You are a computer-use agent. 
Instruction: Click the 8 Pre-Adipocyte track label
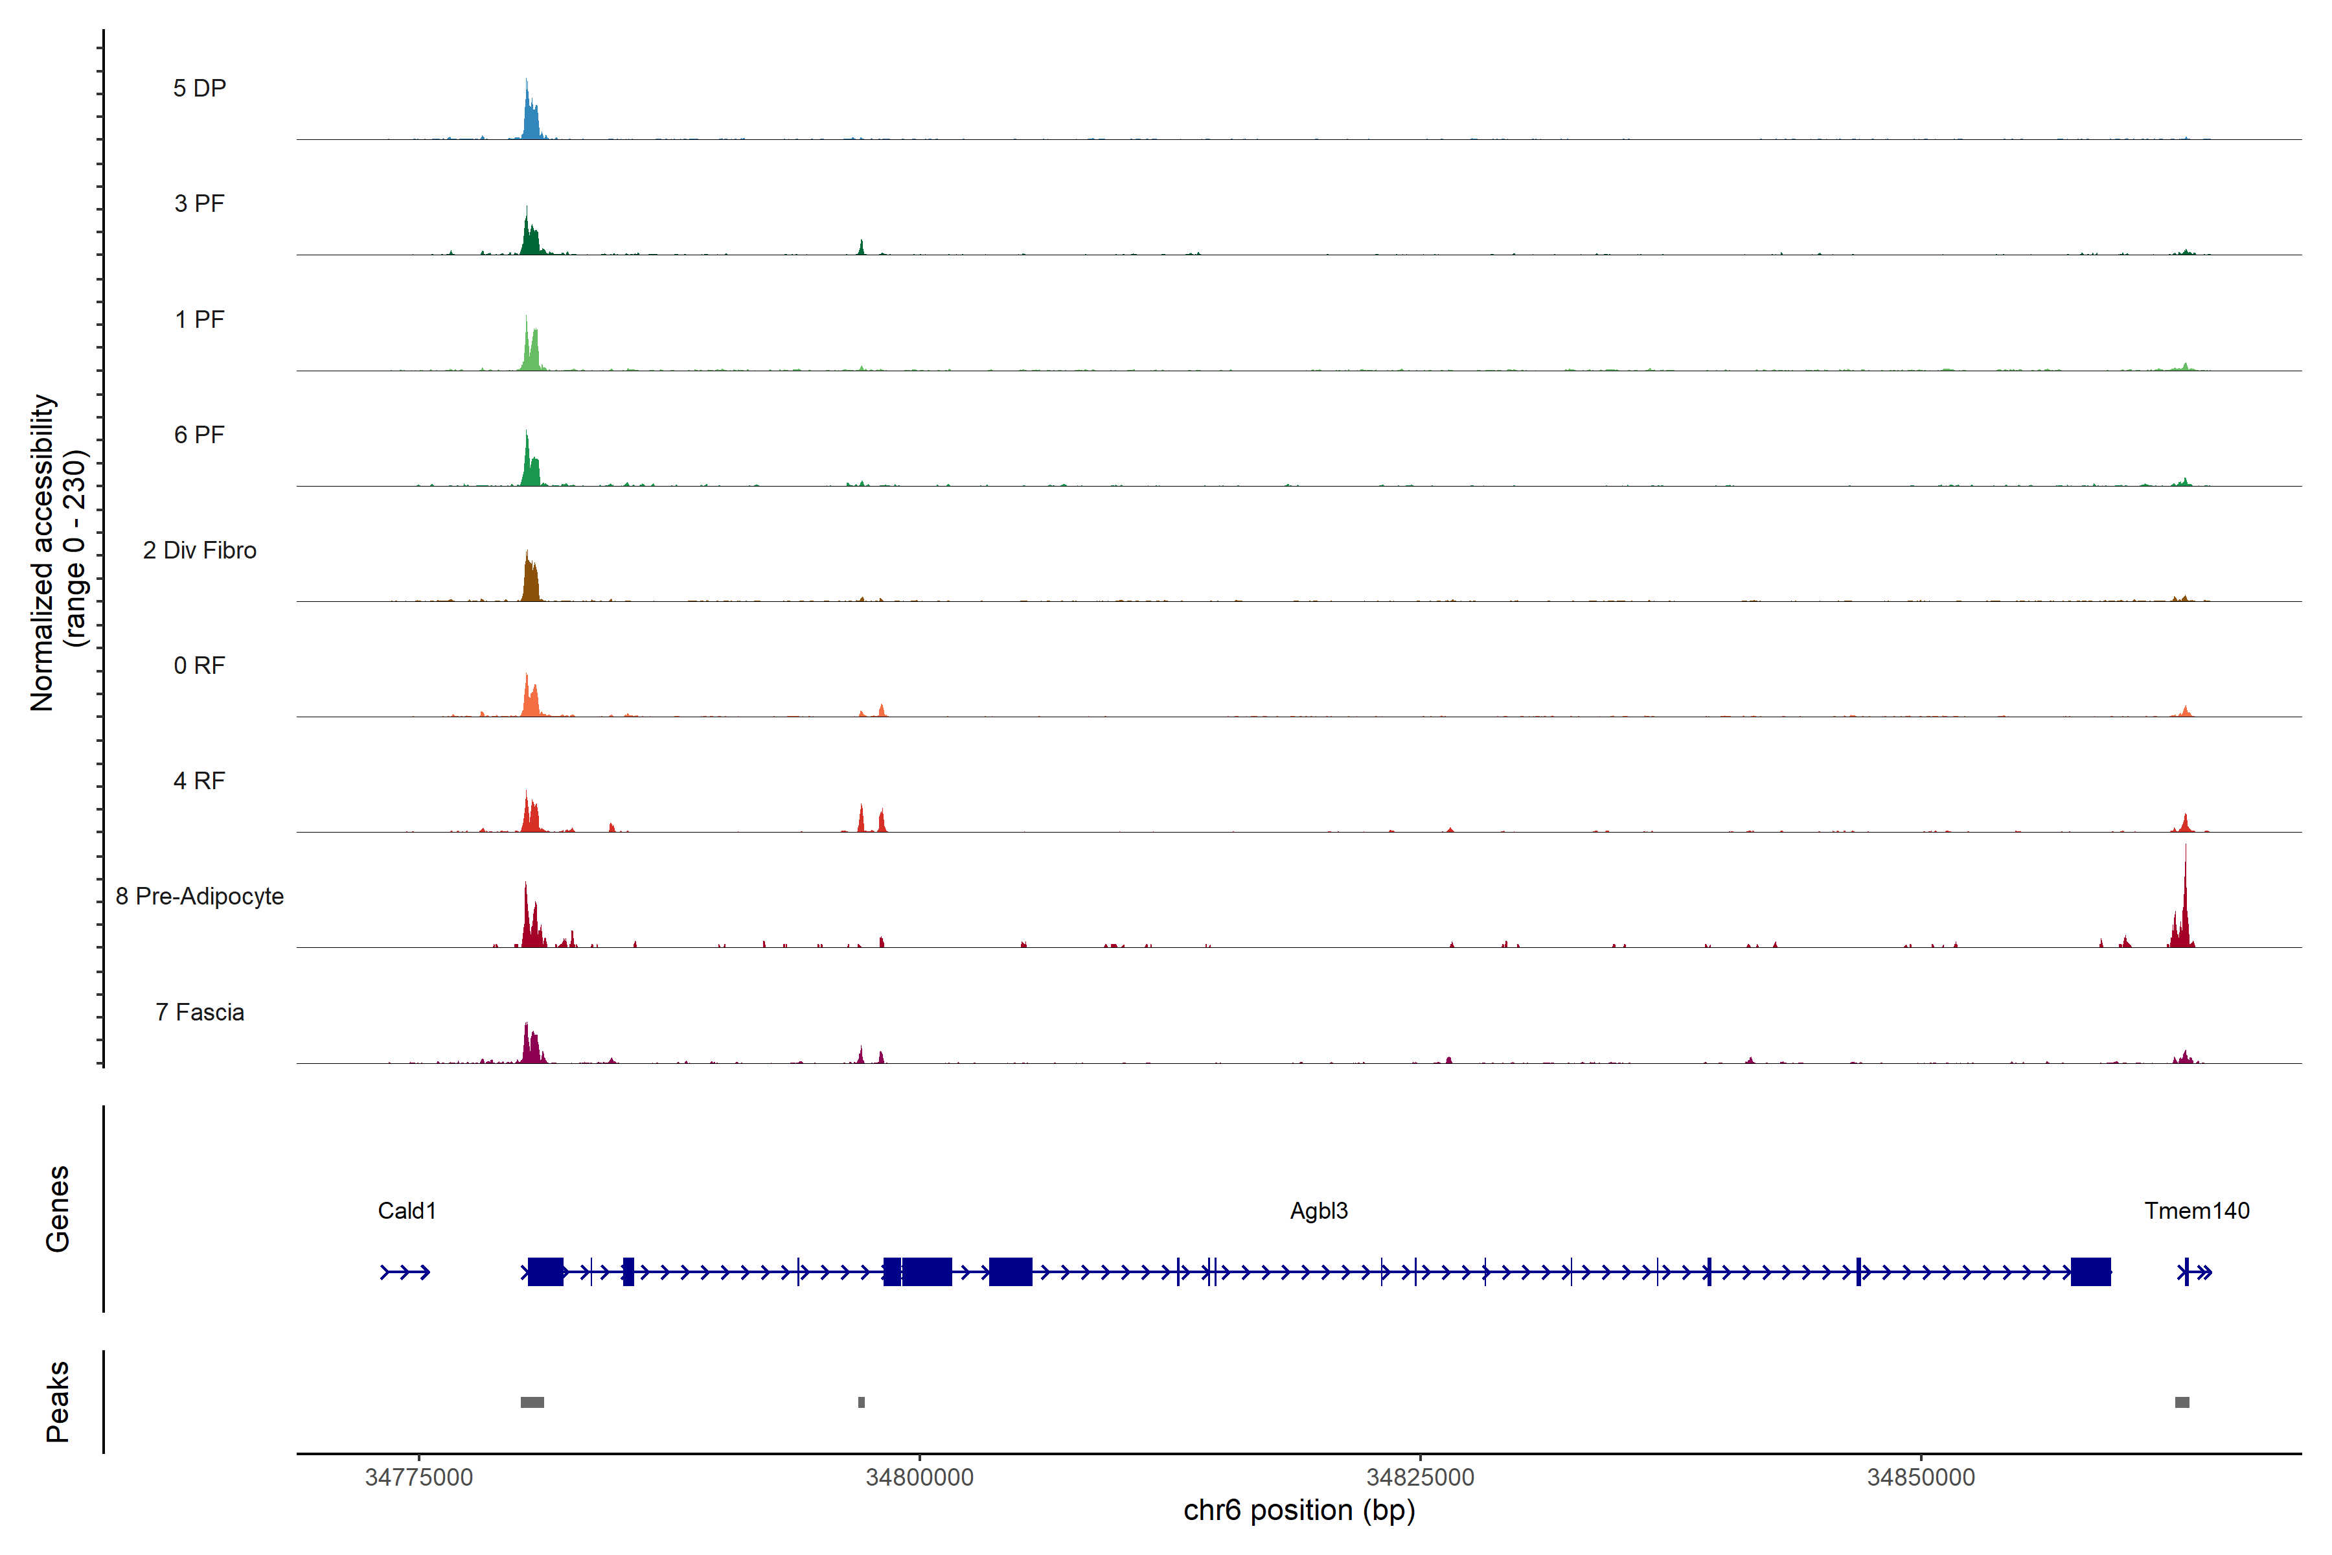200,897
